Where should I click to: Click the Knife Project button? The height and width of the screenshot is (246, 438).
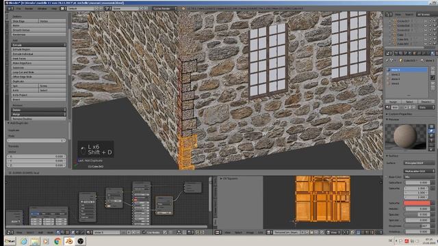[39, 95]
